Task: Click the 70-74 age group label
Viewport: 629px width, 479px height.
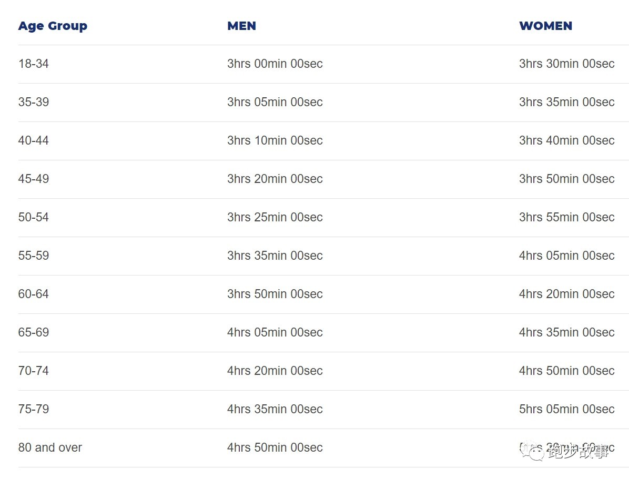Action: tap(34, 371)
